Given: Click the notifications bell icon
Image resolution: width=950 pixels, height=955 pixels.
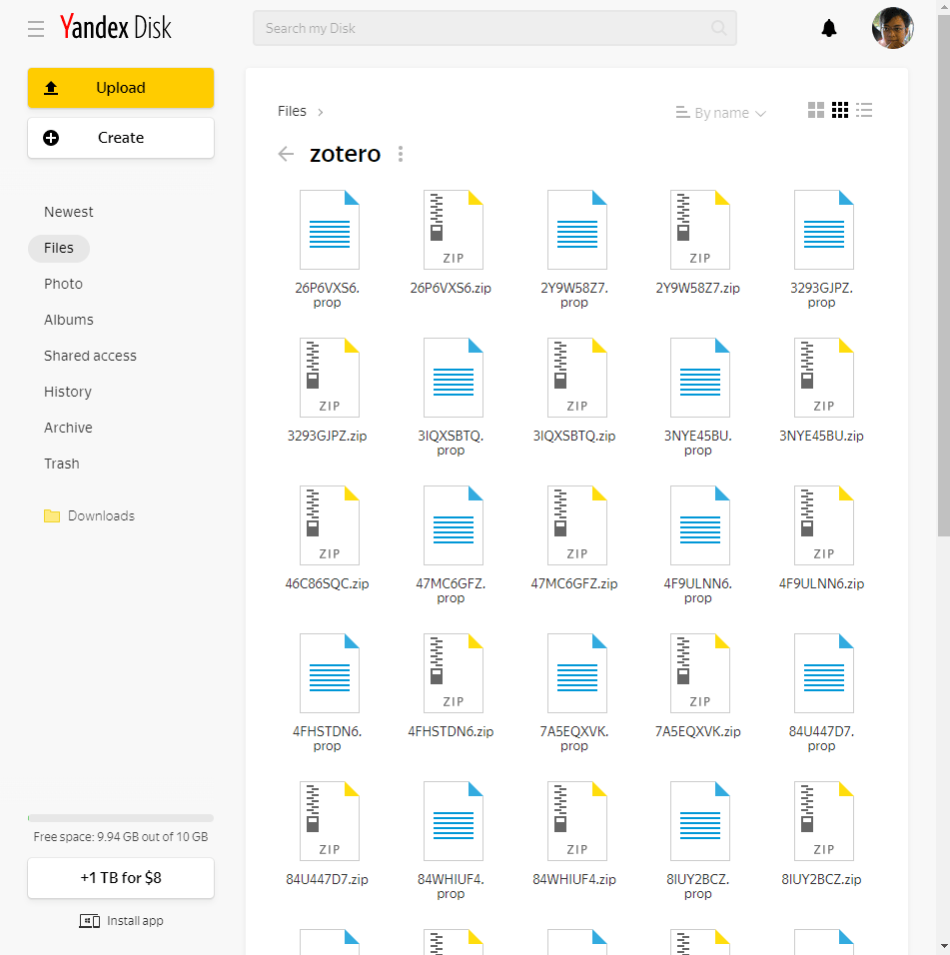Looking at the screenshot, I should point(828,28).
